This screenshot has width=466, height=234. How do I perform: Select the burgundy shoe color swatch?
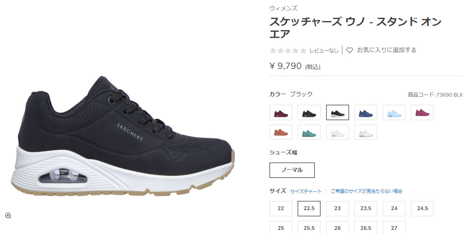click(x=281, y=112)
